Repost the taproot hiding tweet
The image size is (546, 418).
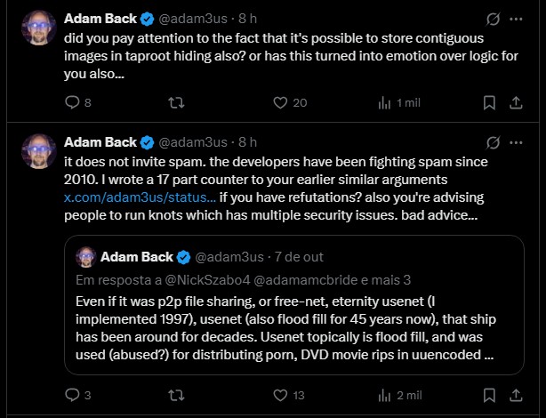176,102
